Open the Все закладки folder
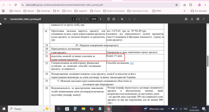209x112 pixels. 199,11
